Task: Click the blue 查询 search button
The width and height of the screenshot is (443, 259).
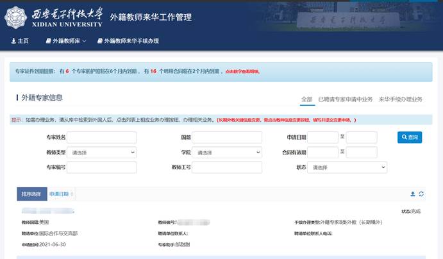Action: pos(408,137)
